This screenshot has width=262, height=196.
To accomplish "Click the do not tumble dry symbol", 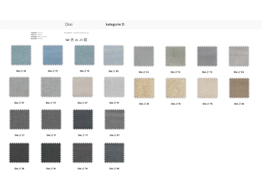I will pos(86,40).
